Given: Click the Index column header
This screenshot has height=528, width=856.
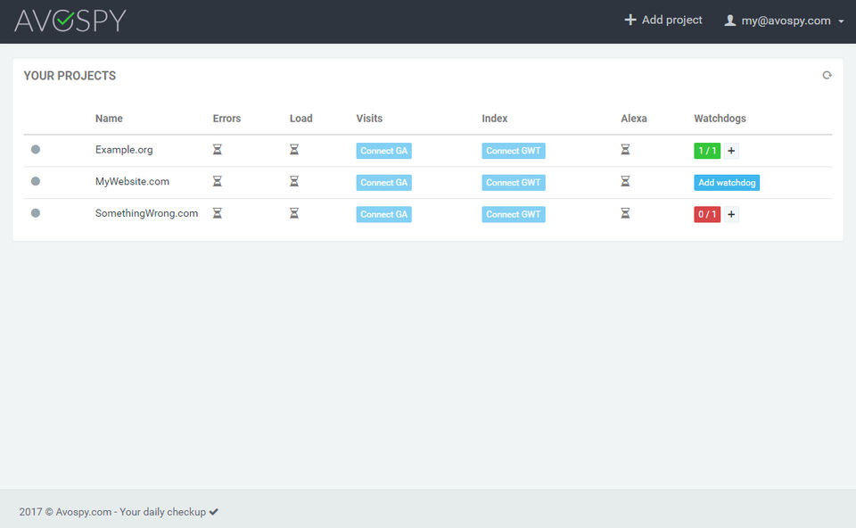Looking at the screenshot, I should pos(495,119).
